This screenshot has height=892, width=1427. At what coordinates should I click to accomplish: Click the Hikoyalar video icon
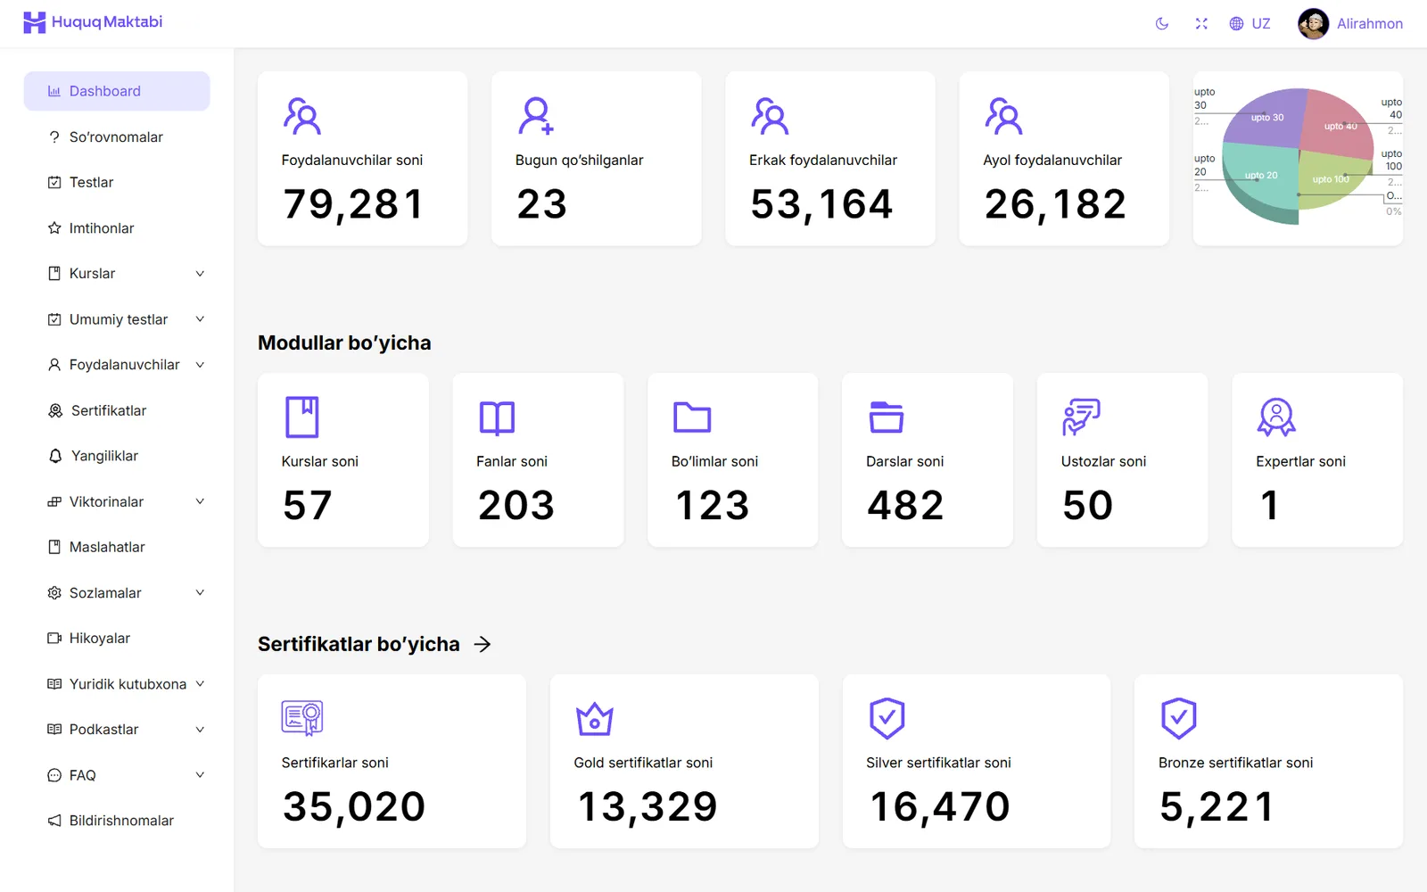(x=54, y=638)
